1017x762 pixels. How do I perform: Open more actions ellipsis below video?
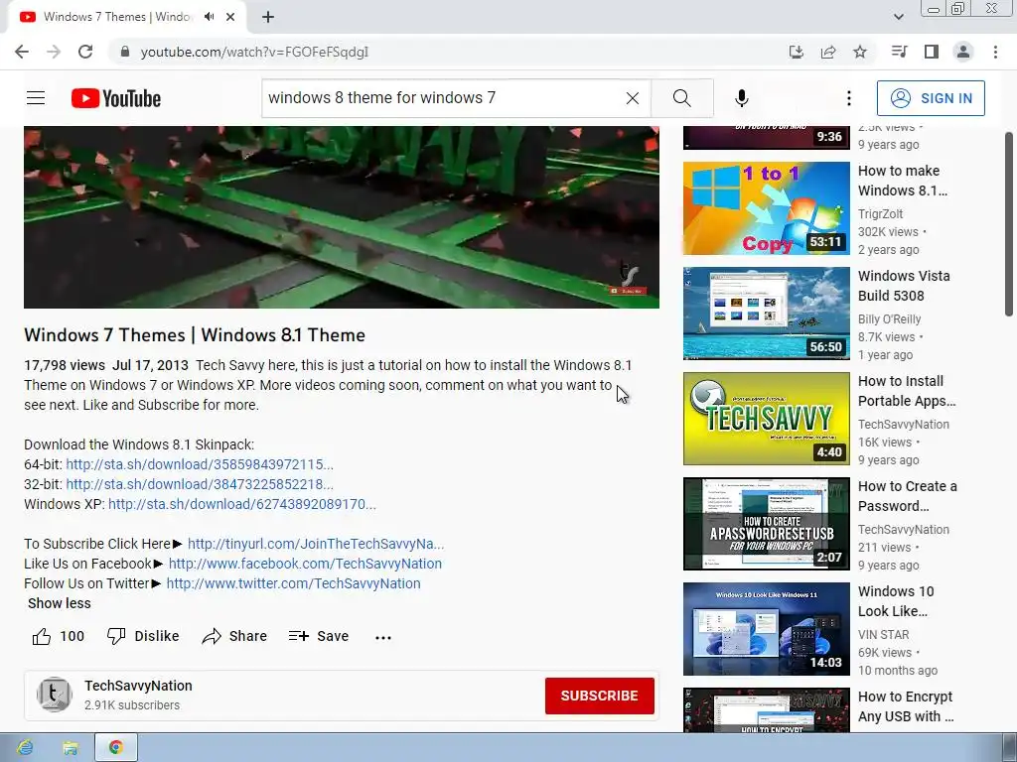[383, 637]
